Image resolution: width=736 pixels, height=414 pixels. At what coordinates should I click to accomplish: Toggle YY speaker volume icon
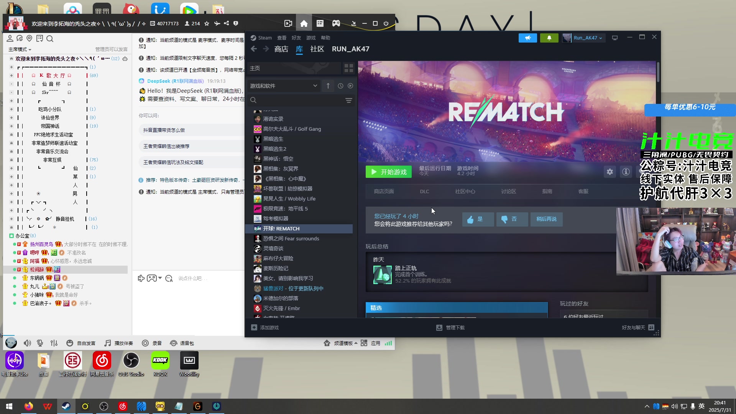(x=27, y=343)
